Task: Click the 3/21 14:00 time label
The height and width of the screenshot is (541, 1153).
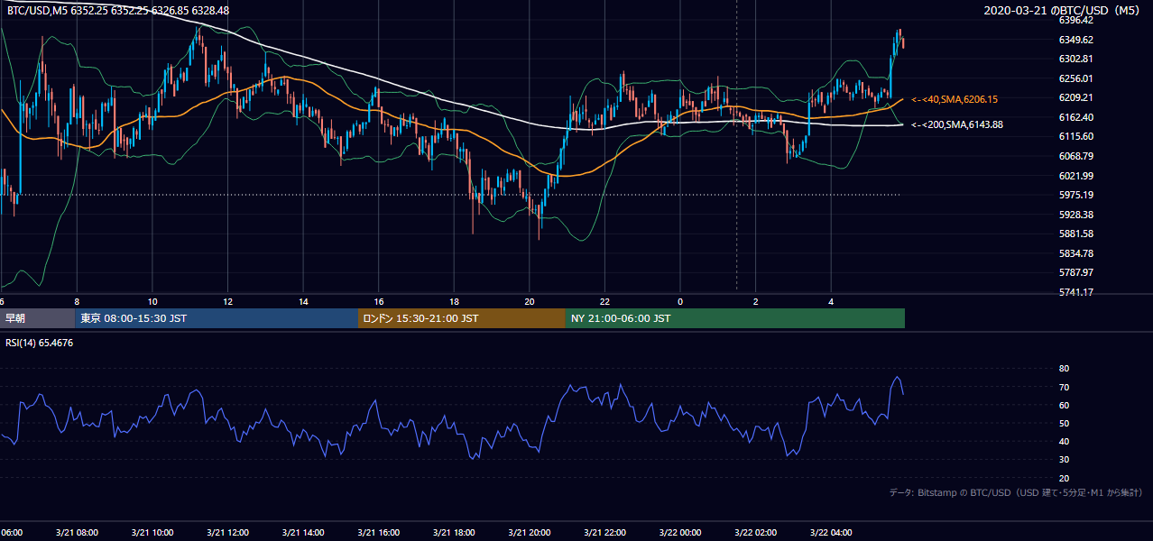Action: 302,533
